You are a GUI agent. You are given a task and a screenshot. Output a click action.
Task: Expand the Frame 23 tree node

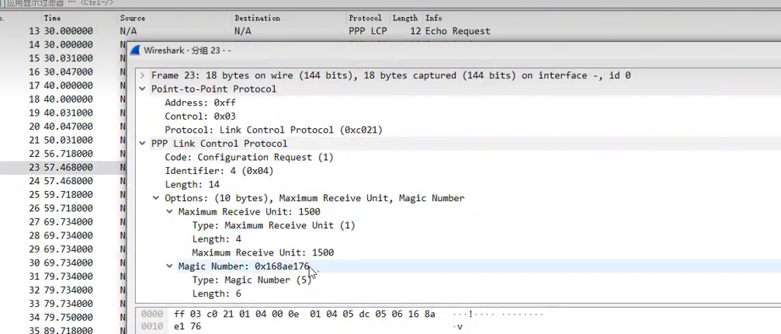(x=142, y=75)
